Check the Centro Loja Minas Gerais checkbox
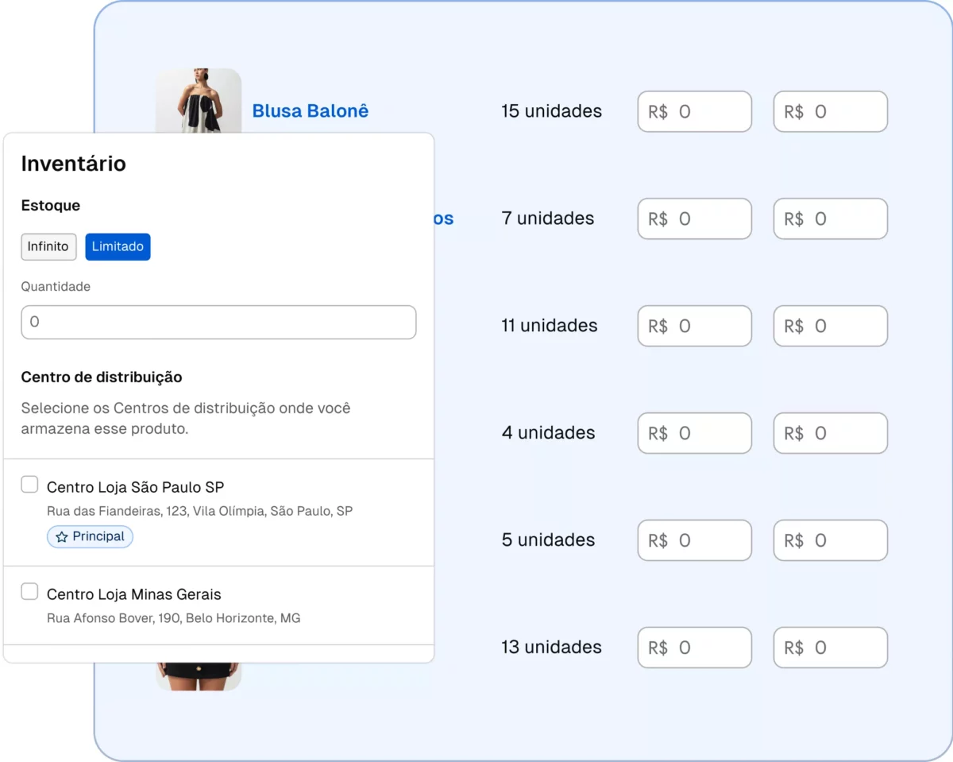 coord(29,592)
